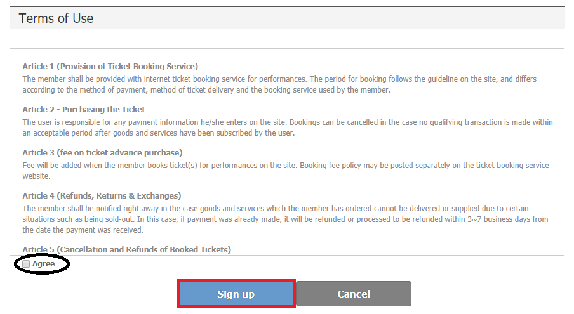Tick the Agree checkbox
Viewport: 574px width, 314px height.
tap(26, 264)
